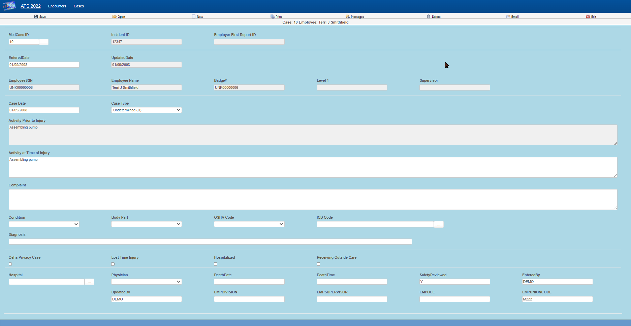This screenshot has width=631, height=326.
Task: Click the ICD Code lookup ellipsis button
Action: (439, 224)
